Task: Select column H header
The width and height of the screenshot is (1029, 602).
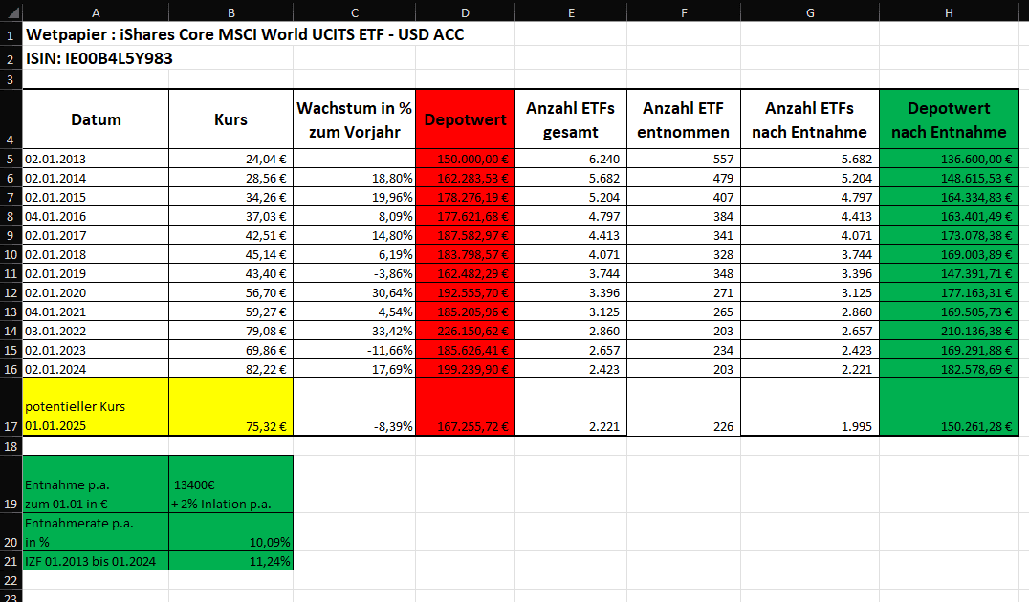Action: point(949,12)
